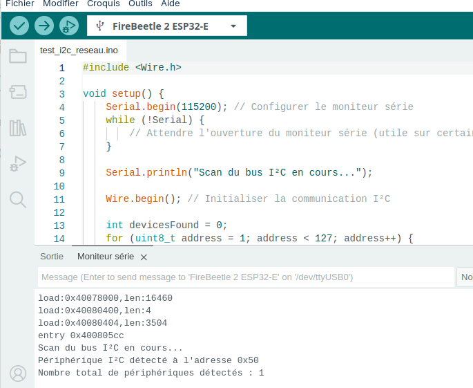473x388 pixels.
Task: Click serial output 'entry 0x400805cc'
Action: click(x=81, y=335)
